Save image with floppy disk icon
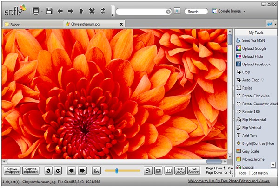Image resolution: width=279 pixels, height=188 pixels. click(49, 11)
